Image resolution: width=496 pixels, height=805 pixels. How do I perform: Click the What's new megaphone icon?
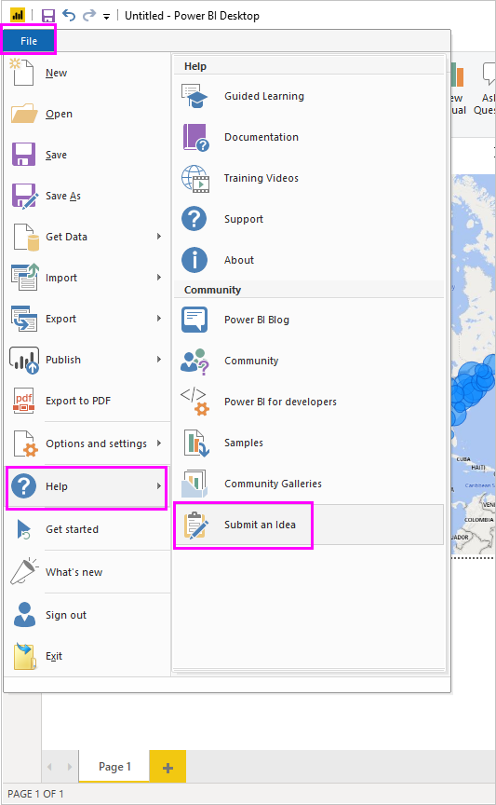click(x=23, y=571)
